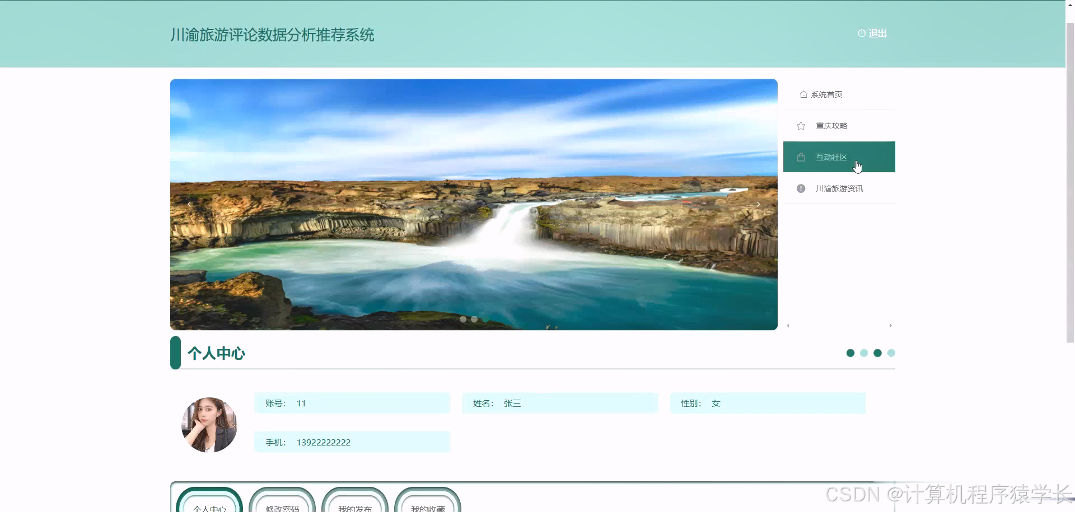Viewport: 1075px width, 512px height.
Task: Click the info icon beside 川渝旅游资讯
Action: [801, 188]
